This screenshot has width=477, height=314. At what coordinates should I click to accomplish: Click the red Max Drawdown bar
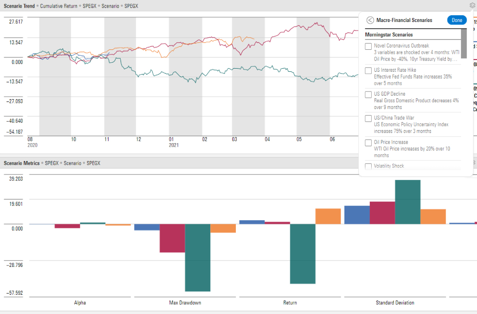coord(172,238)
